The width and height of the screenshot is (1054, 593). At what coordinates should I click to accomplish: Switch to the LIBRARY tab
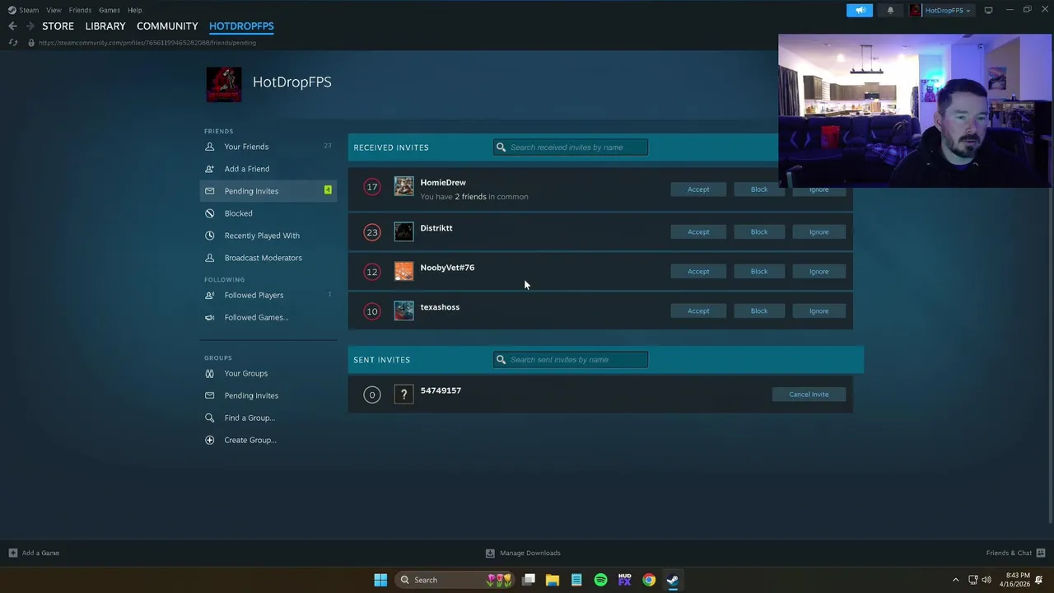(105, 26)
